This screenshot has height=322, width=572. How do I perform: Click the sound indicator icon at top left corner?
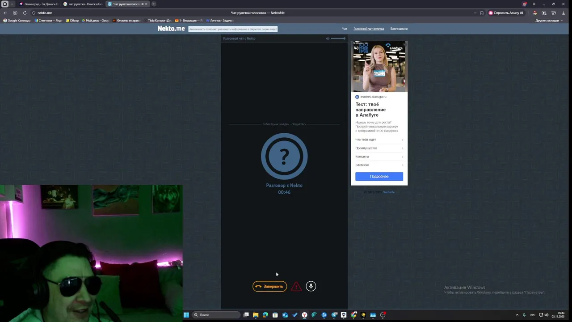[x=4, y=4]
